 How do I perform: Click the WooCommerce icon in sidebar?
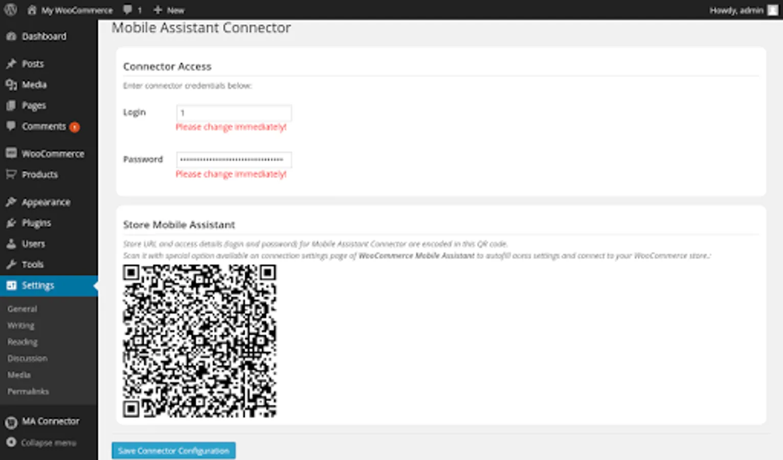click(x=11, y=153)
